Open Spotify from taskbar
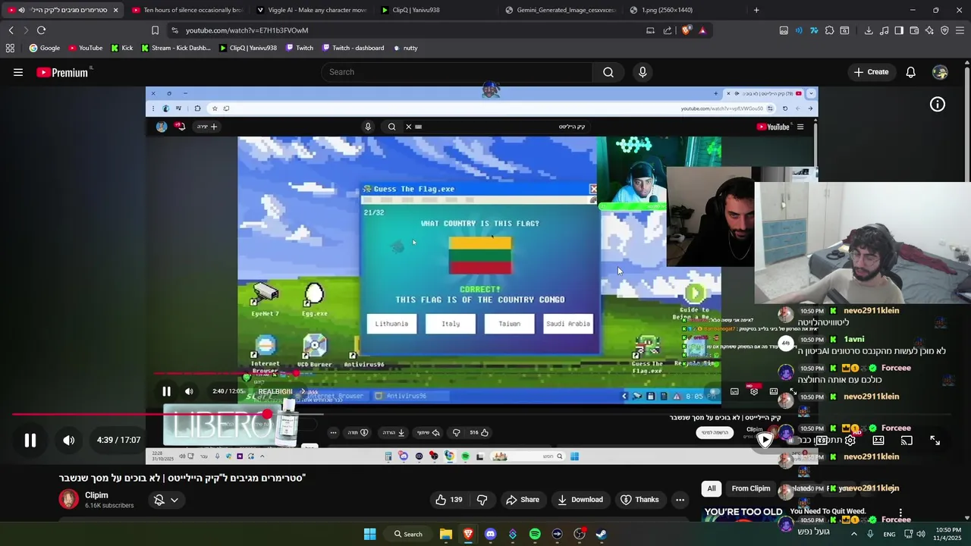This screenshot has height=546, width=971. 535,534
